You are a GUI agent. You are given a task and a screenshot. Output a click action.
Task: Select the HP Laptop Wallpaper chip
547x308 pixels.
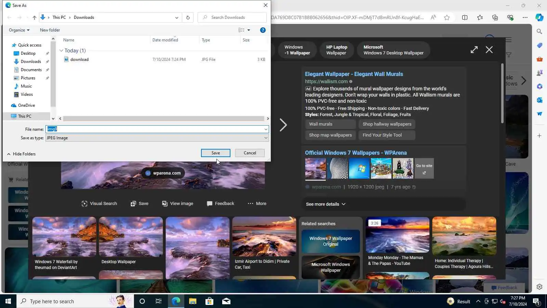coord(337,50)
